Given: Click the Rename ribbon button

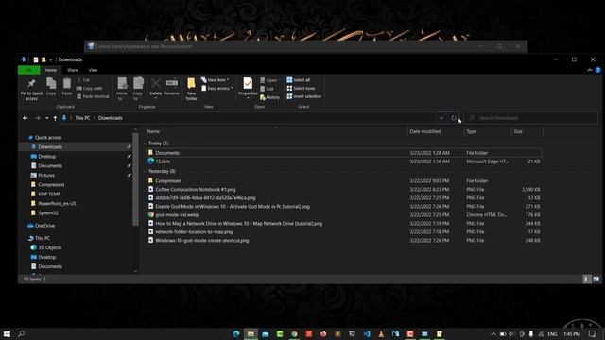Looking at the screenshot, I should click(172, 86).
